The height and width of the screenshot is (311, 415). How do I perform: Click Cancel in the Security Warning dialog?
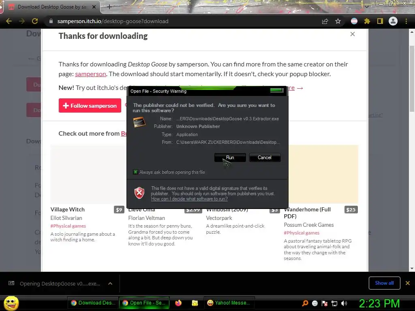[x=265, y=158]
